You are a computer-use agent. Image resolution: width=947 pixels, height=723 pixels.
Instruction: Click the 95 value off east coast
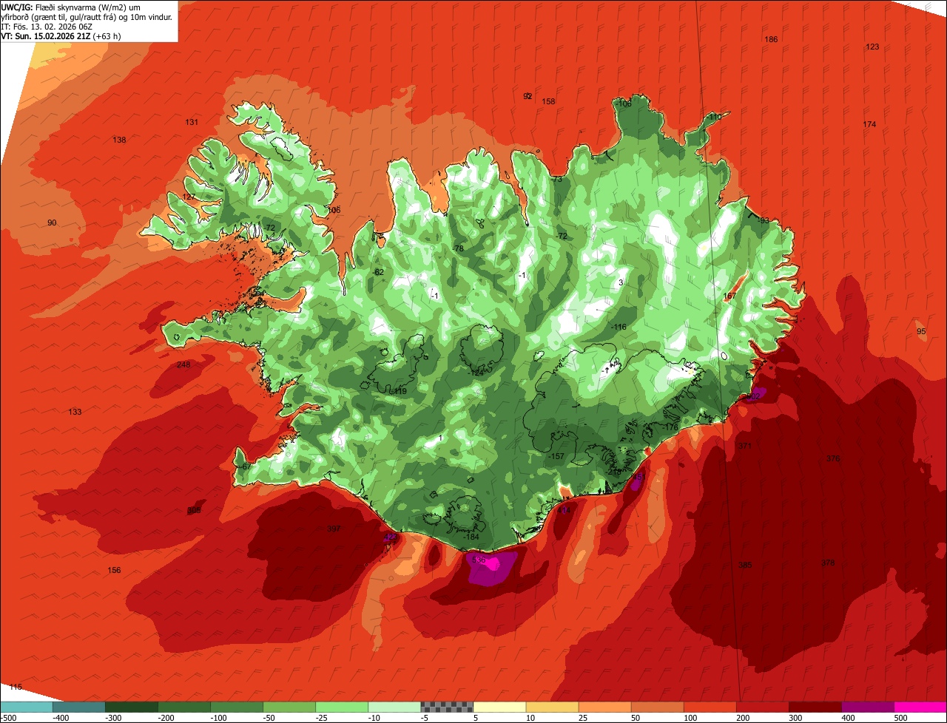point(921,331)
